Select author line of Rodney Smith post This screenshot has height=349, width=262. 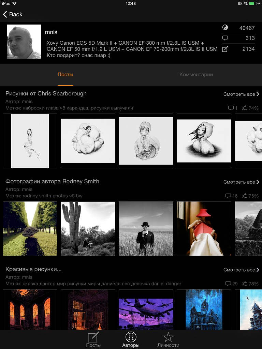tap(19, 189)
